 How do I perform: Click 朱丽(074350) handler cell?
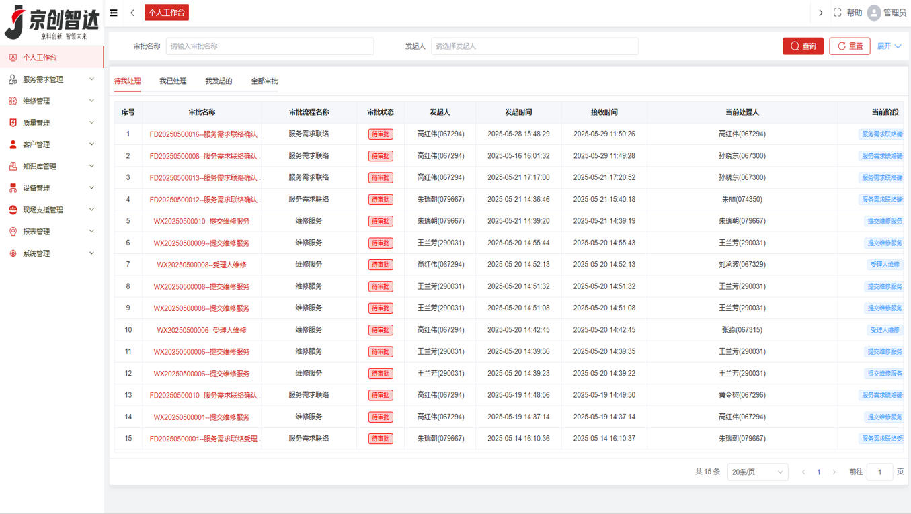pos(742,200)
